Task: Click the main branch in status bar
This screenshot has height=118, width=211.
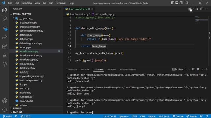Action: point(7,116)
